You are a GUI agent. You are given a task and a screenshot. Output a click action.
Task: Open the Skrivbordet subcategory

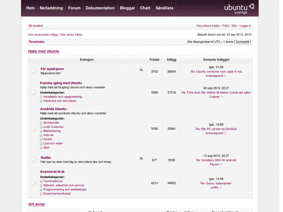click(51, 123)
